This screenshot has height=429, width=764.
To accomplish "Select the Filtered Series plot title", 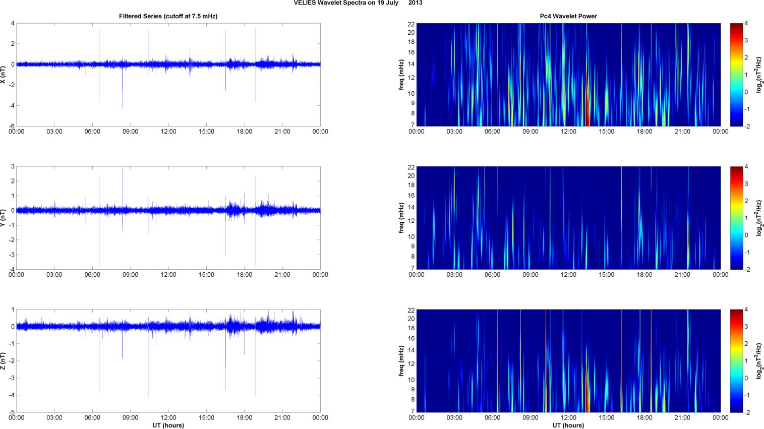I will [168, 16].
